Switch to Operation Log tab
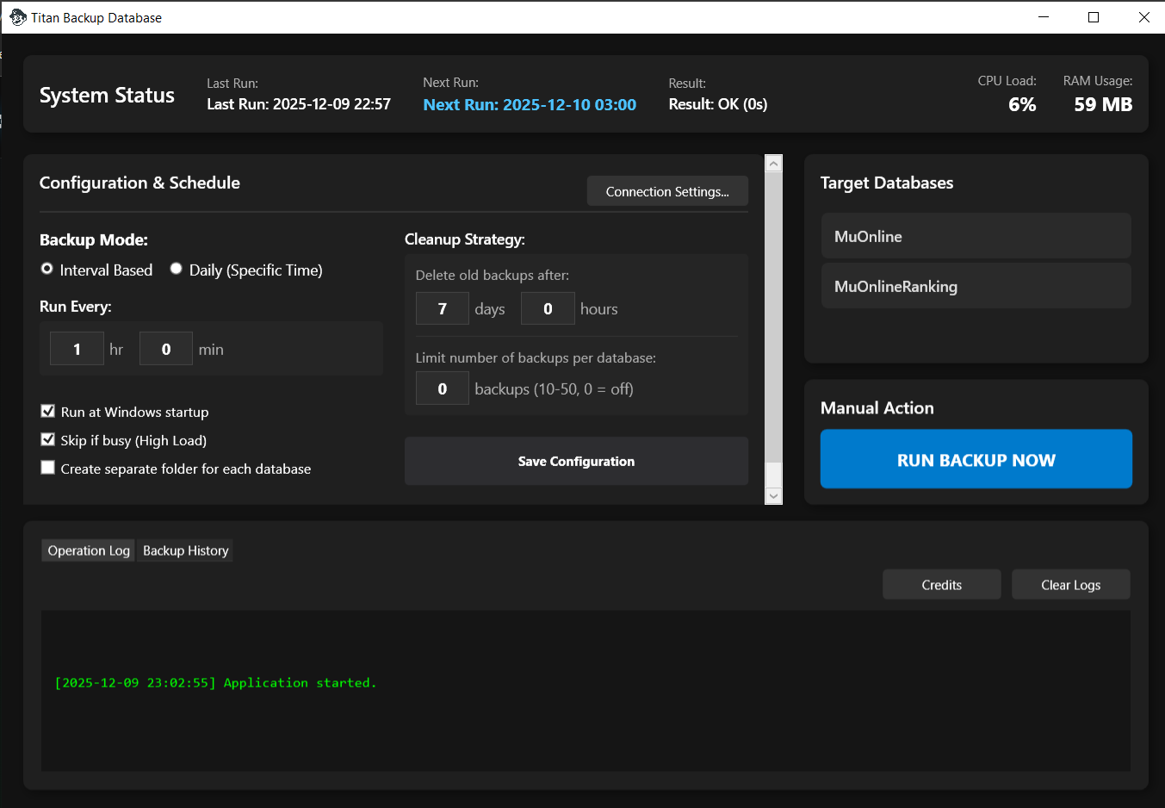 (89, 550)
